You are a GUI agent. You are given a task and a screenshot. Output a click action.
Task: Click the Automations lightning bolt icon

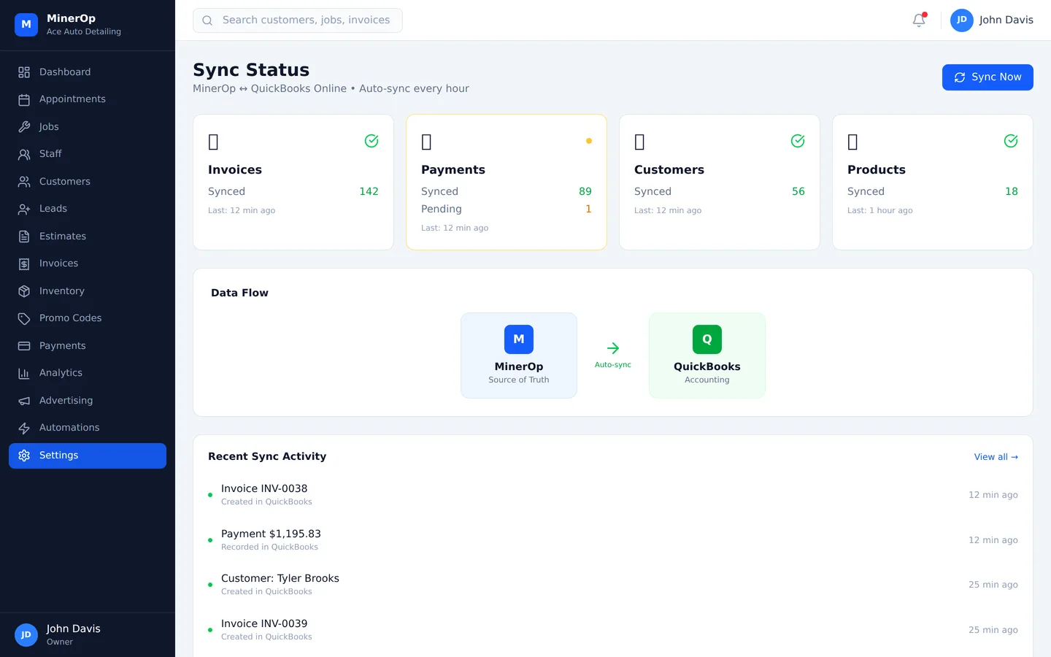(x=24, y=428)
